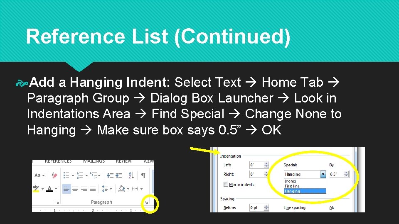
Task: Center the paragraph text
Action: pos(75,189)
